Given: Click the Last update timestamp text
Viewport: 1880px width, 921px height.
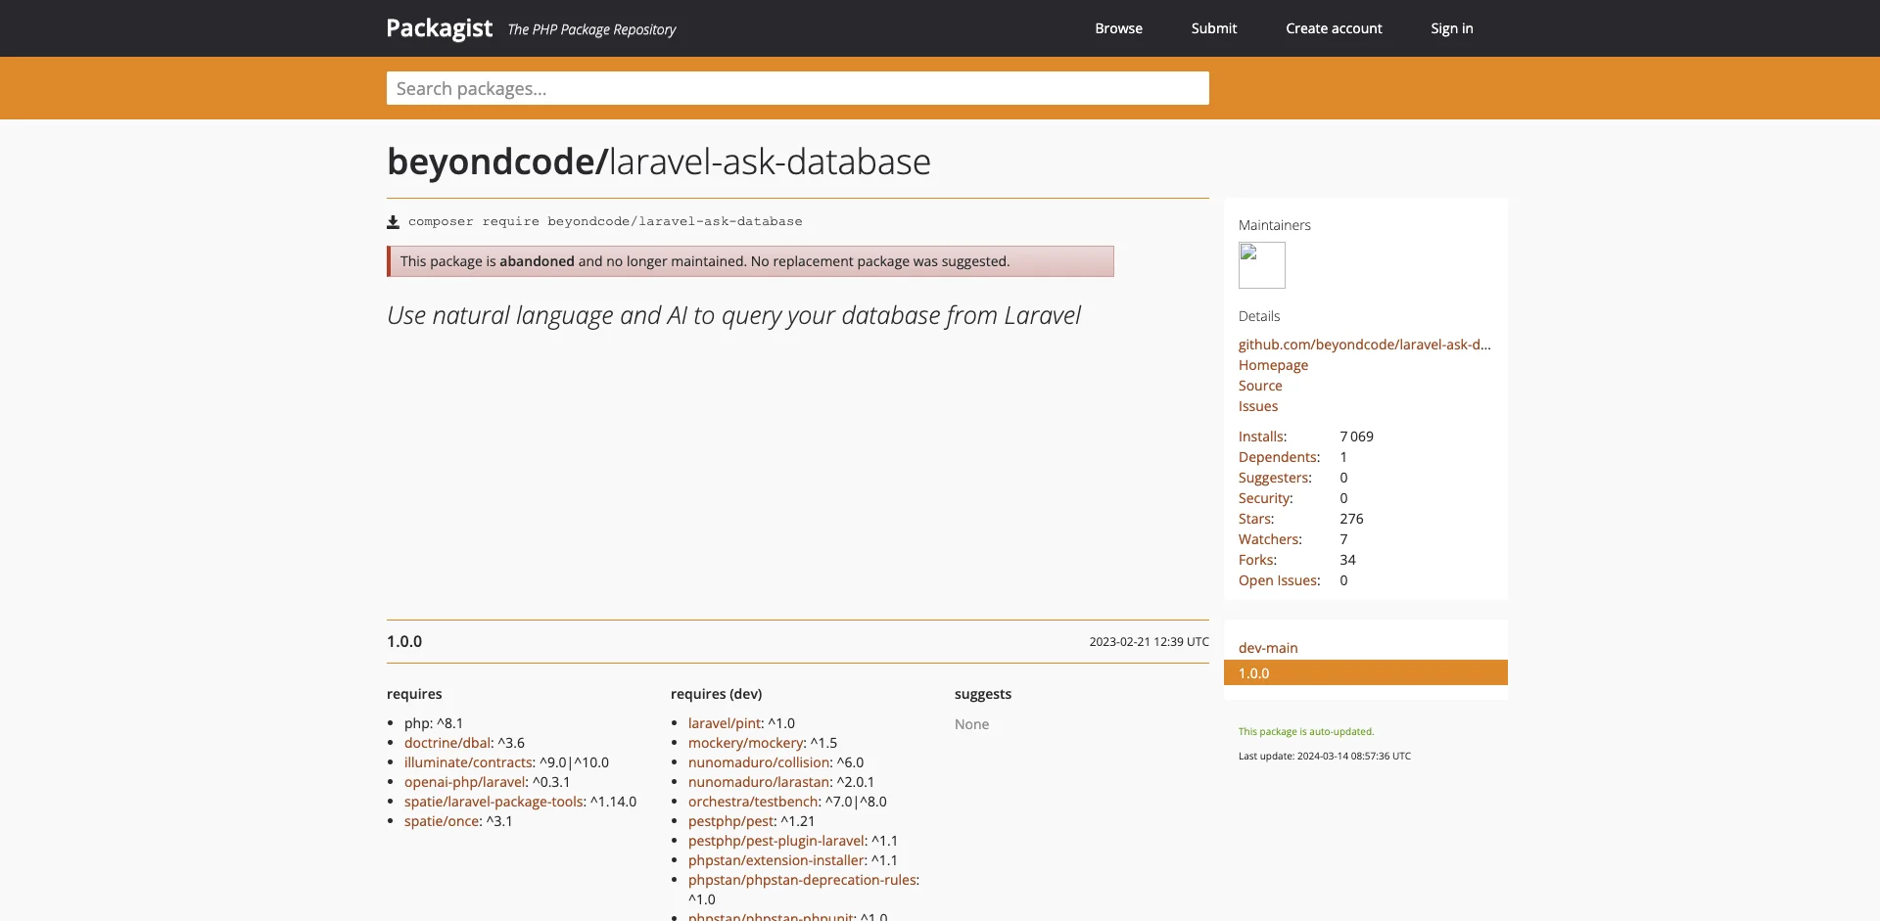Looking at the screenshot, I should click(x=1325, y=756).
